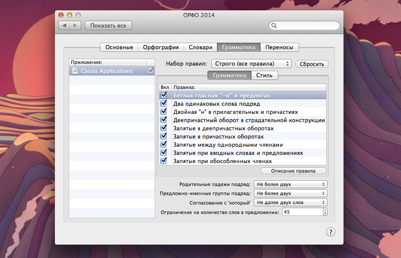Click the Сбросить button
Viewport: 401px width, 258px height.
pos(312,64)
